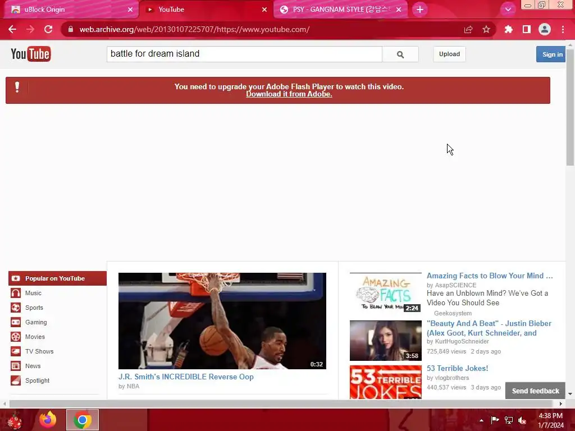575x431 pixels.
Task: Click the Send feedback button
Action: [535, 391]
